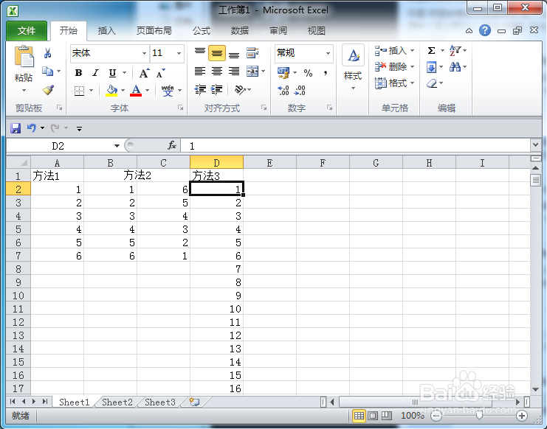This screenshot has width=547, height=429.
Task: Open Excel Help question mark
Action: tap(485, 31)
